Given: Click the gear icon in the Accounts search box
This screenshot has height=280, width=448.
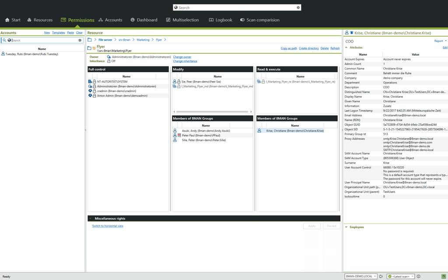Looking at the screenshot, I should point(80,40).
